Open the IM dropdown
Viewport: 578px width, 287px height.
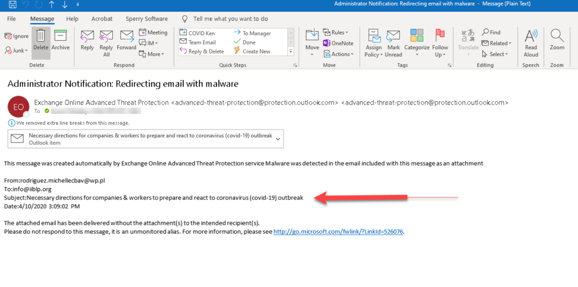148,43
